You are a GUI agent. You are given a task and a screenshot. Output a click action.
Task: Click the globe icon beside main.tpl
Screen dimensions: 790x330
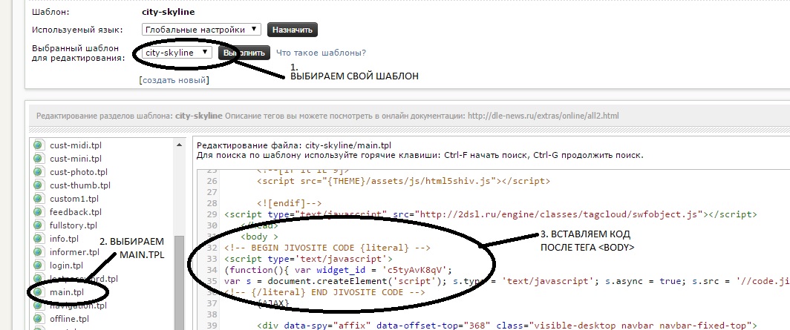point(38,292)
